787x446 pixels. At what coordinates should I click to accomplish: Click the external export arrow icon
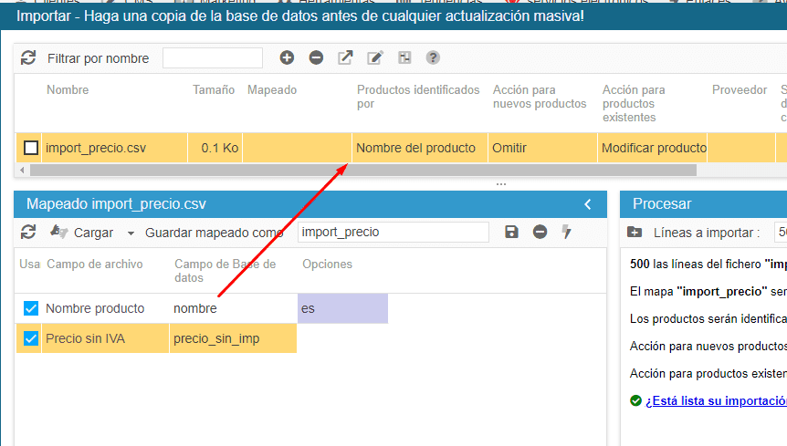click(345, 57)
